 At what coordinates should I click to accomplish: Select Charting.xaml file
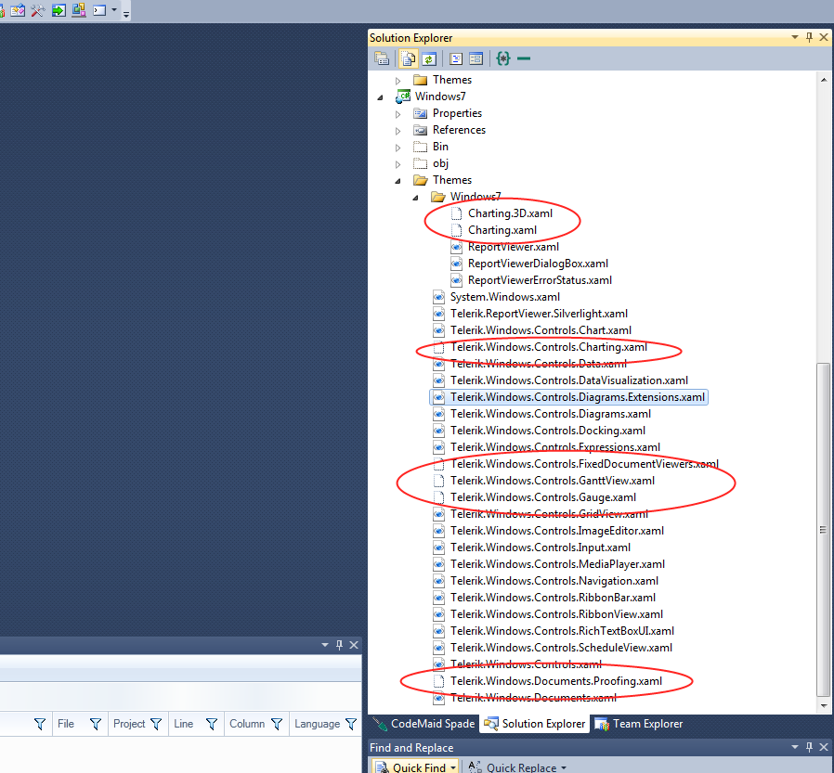pos(502,230)
